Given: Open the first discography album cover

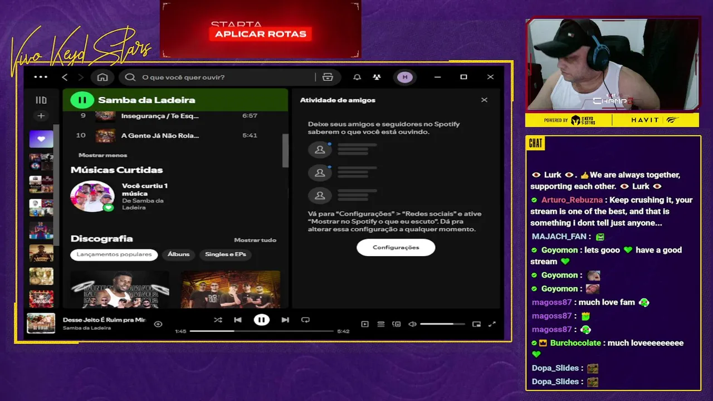Looking at the screenshot, I should (120, 290).
